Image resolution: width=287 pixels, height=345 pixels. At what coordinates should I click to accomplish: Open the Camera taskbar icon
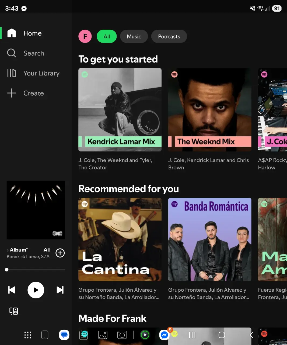[x=122, y=335]
